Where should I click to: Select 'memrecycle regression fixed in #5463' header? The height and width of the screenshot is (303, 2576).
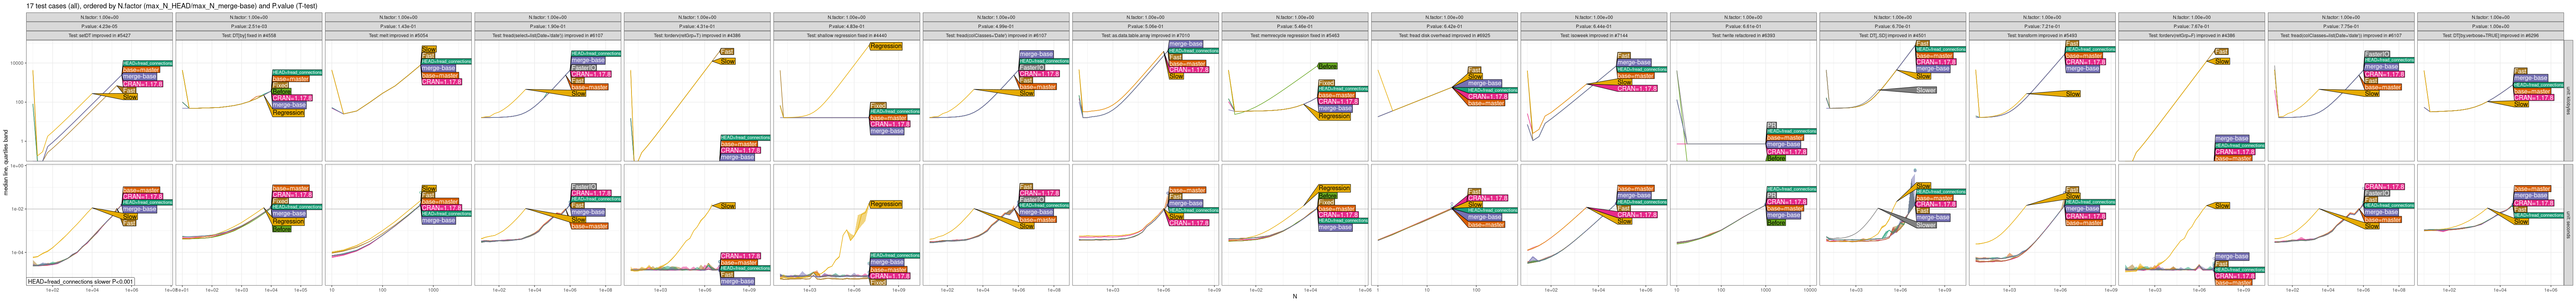coord(1294,35)
